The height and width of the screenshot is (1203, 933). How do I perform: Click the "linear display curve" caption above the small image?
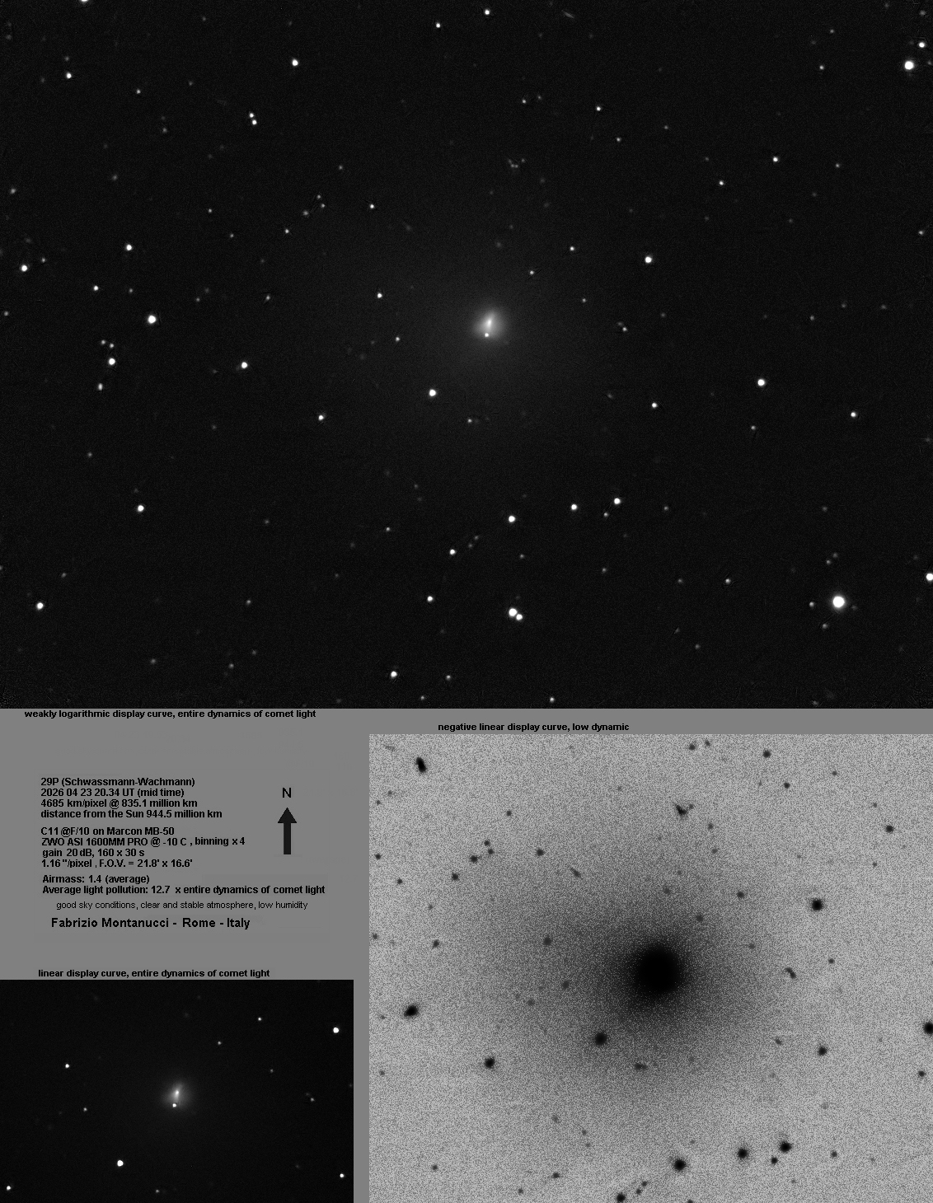click(x=153, y=973)
